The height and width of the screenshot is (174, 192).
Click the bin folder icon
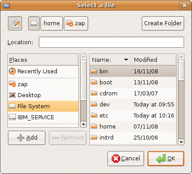pyautogui.click(x=94, y=71)
